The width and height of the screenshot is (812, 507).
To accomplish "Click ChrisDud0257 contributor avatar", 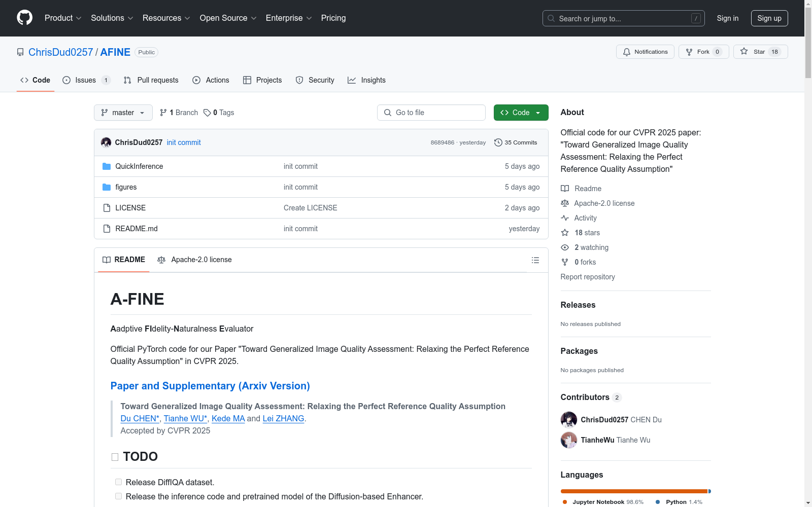I will coord(569,420).
